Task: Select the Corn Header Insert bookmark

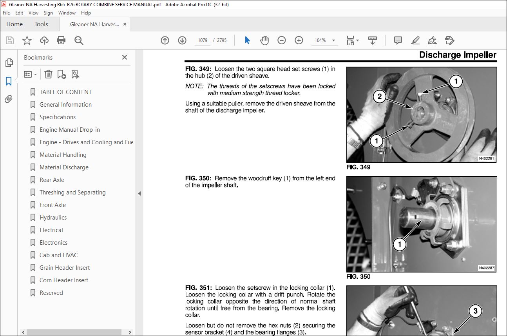Action: click(x=64, y=280)
